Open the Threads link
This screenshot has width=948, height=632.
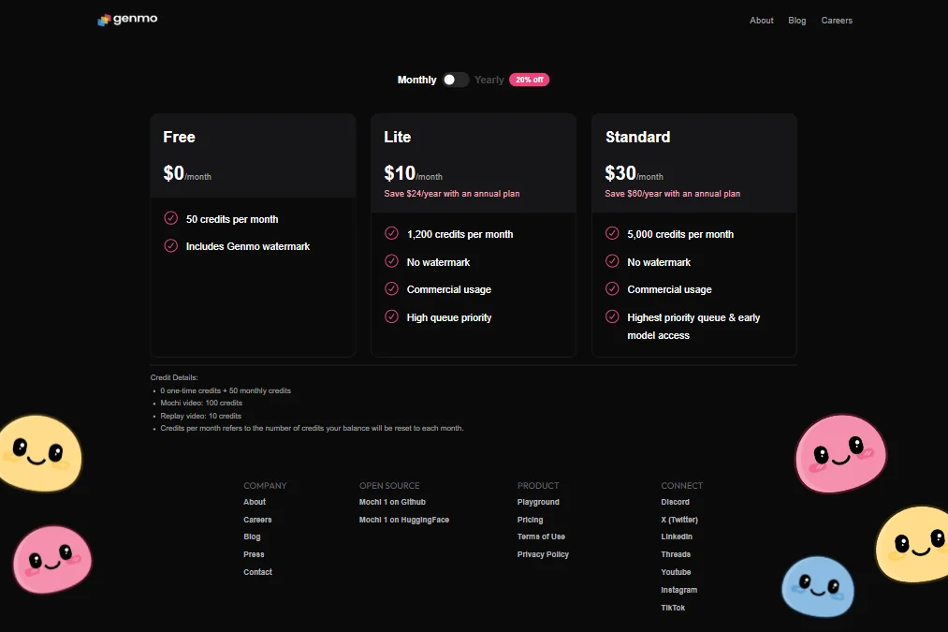tap(676, 554)
